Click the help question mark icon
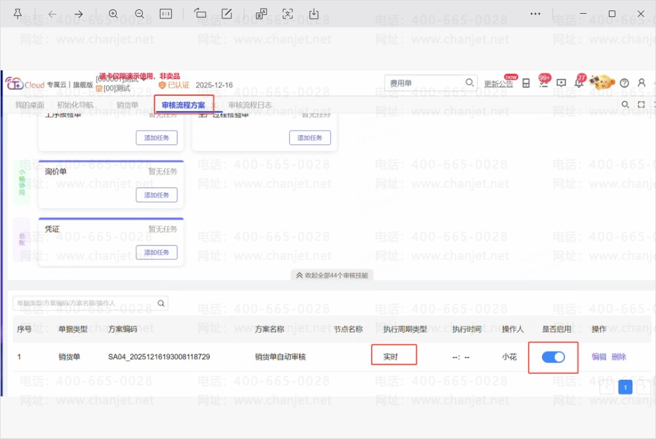 [624, 83]
